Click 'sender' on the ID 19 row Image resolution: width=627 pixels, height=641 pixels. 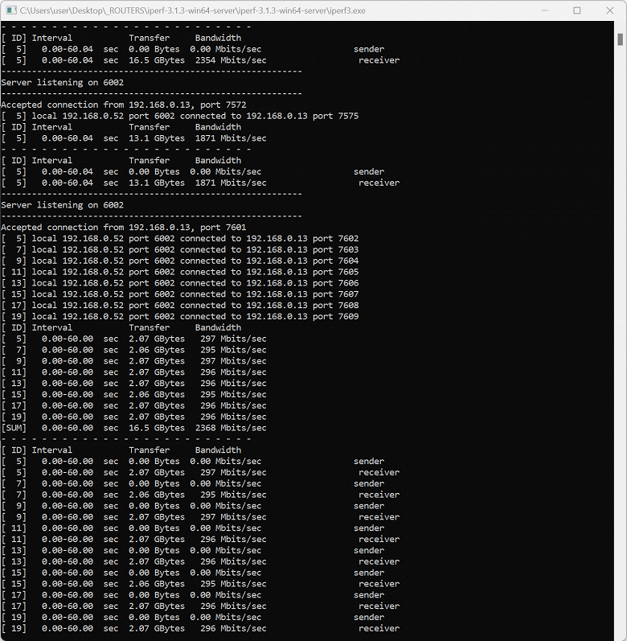369,618
